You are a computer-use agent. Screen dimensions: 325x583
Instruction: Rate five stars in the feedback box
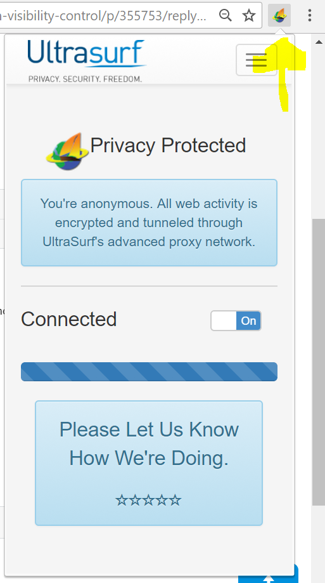coord(175,500)
